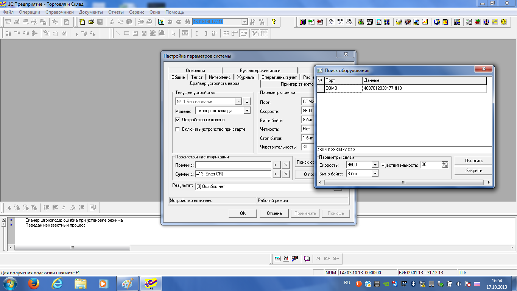Click message 'Передан неизвестный процесс'

click(55, 225)
